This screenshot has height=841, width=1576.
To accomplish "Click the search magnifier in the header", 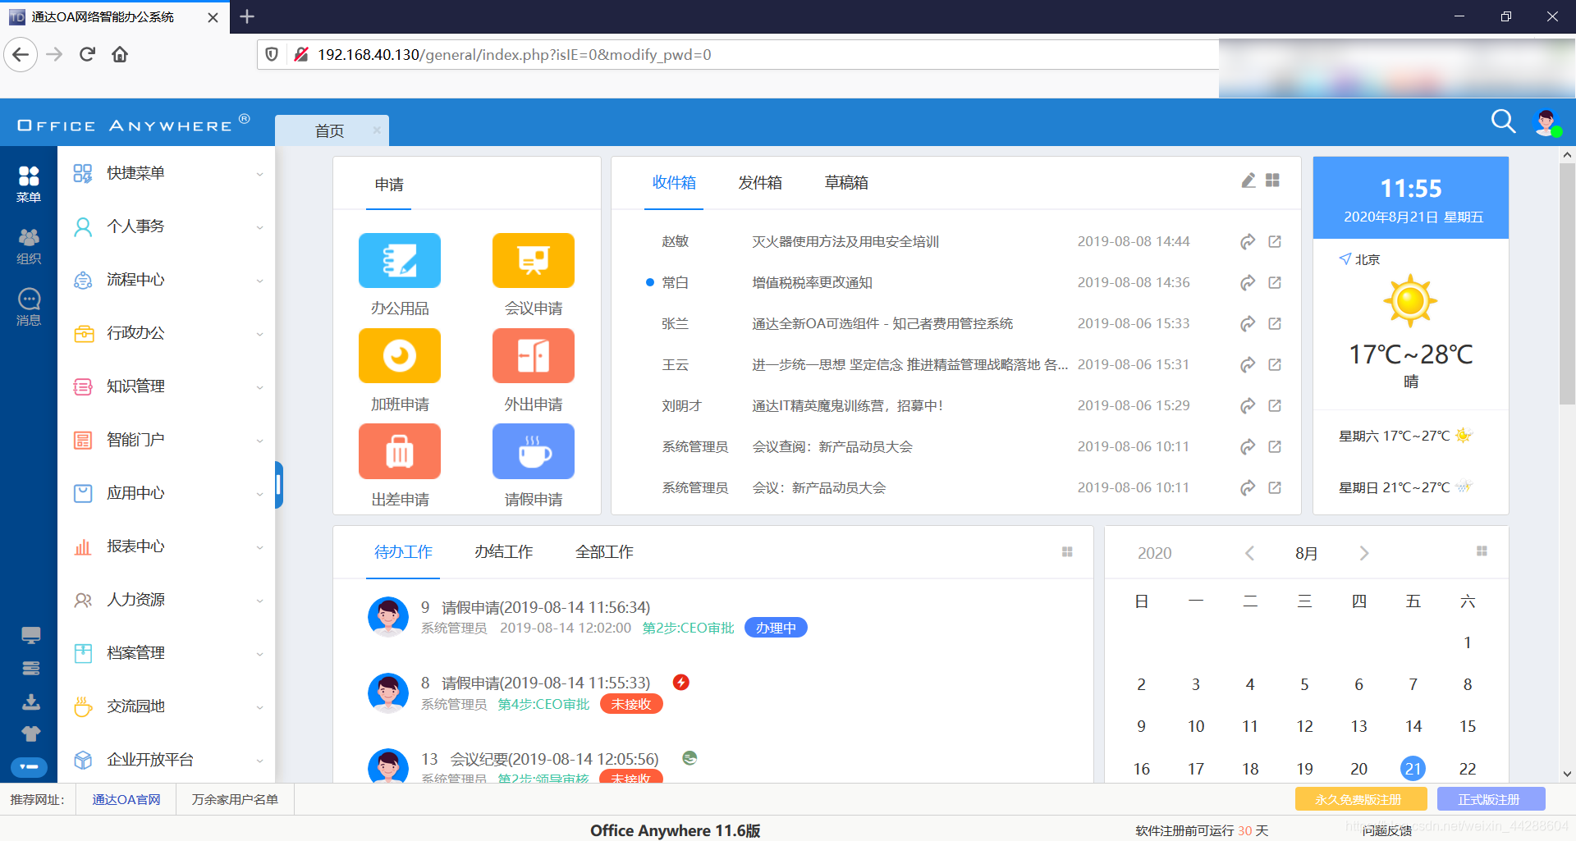I will point(1503,121).
